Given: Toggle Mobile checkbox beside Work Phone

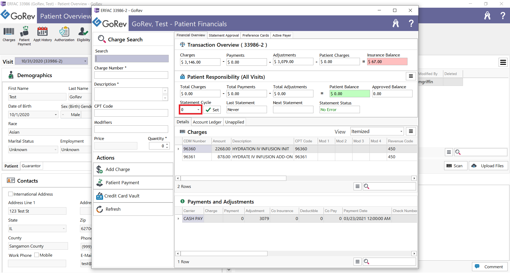Looking at the screenshot, I should point(37,255).
